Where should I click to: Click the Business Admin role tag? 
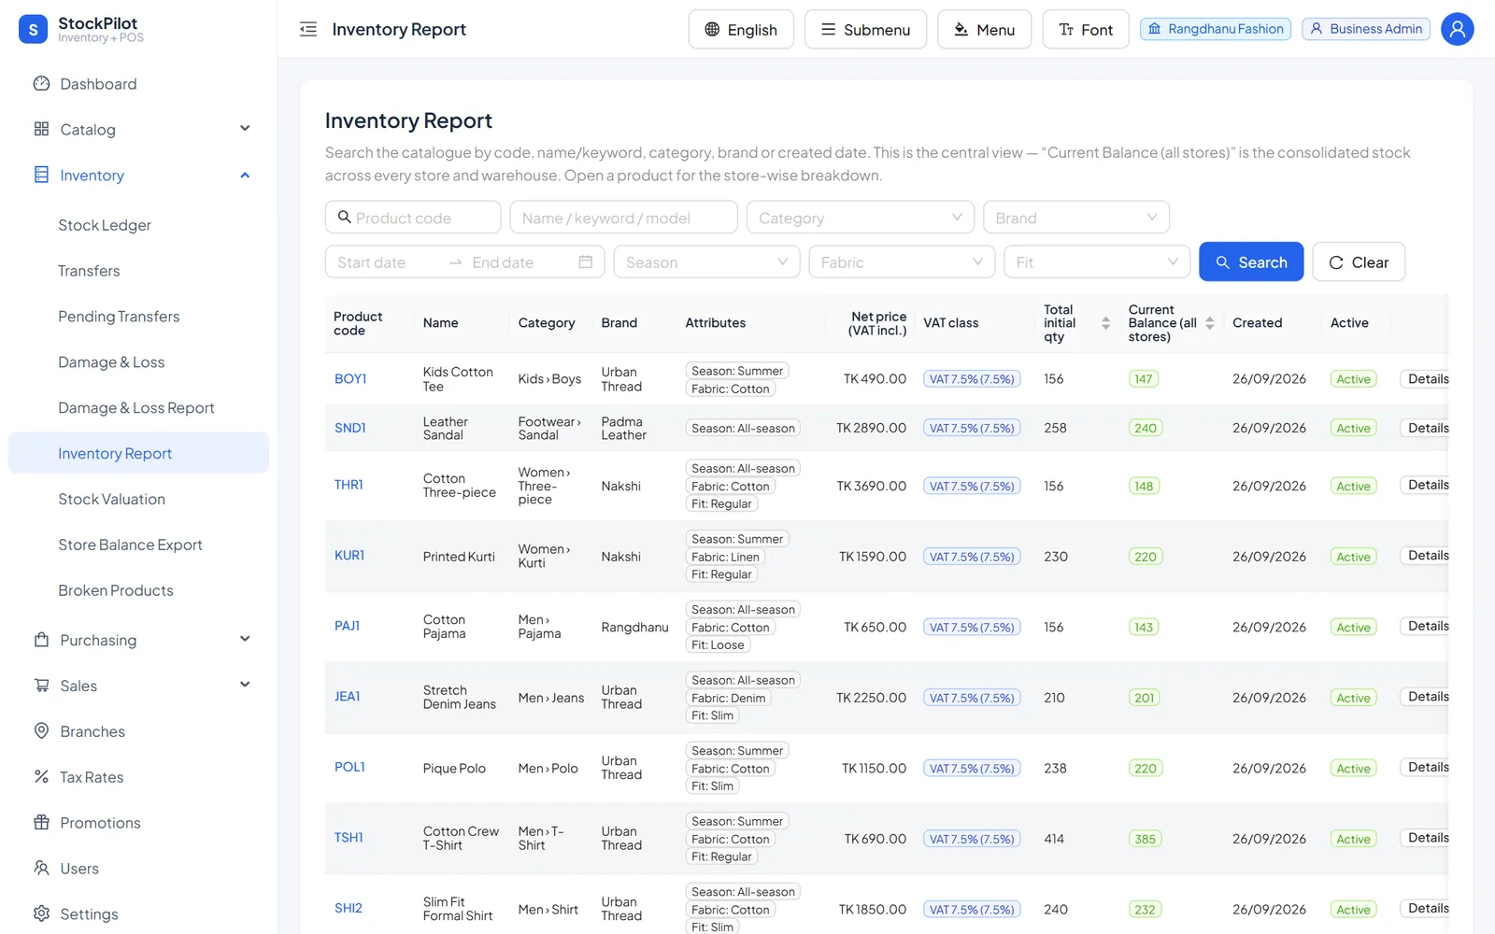coord(1366,29)
